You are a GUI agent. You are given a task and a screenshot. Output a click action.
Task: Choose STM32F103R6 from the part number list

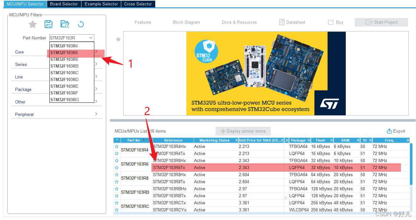click(72, 53)
